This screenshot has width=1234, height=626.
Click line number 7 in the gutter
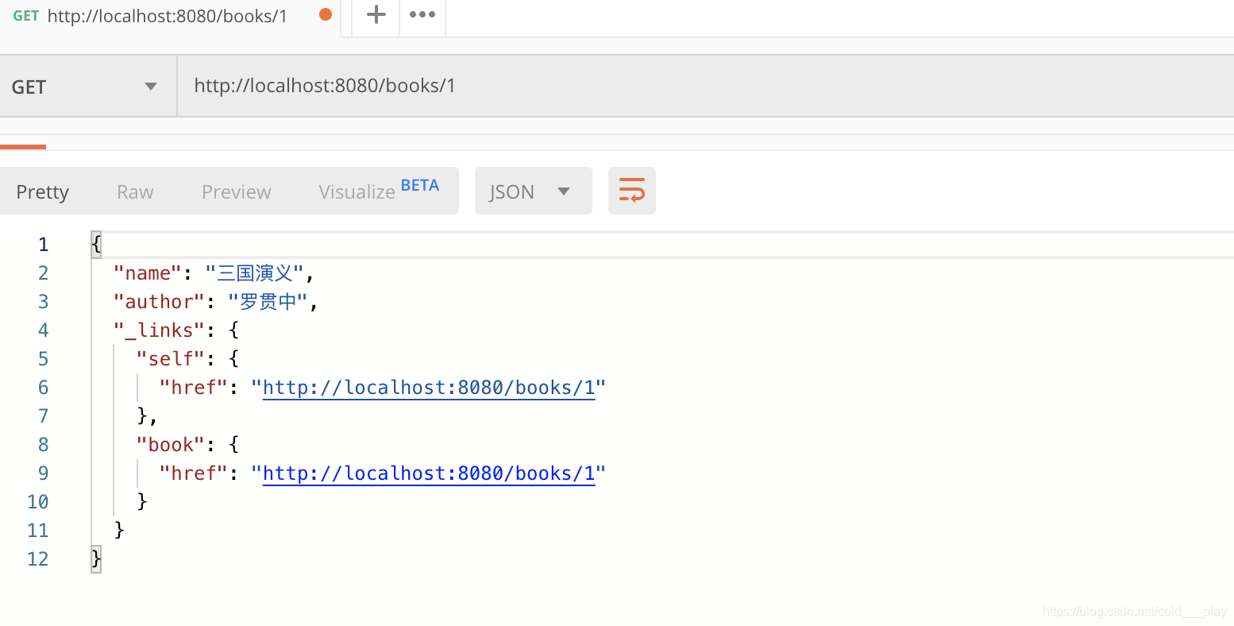click(43, 416)
